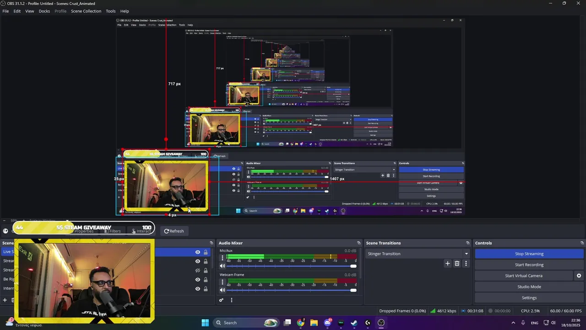The image size is (586, 330).
Task: Toggle lock on the crossed-out-eye source row
Action: coord(206,270)
